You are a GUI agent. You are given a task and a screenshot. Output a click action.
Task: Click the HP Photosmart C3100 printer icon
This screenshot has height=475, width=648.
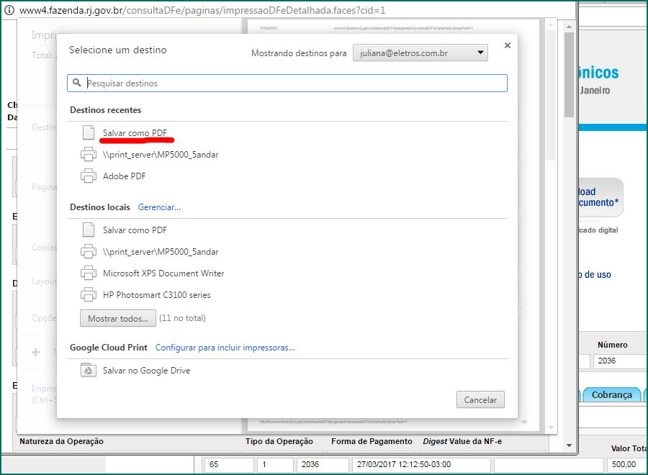point(88,295)
